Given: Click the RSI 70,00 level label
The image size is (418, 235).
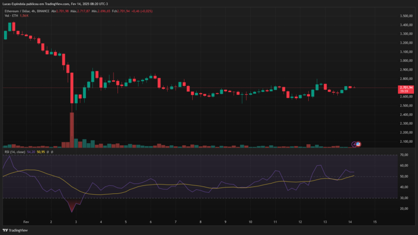Looking at the screenshot, I should (404, 155).
